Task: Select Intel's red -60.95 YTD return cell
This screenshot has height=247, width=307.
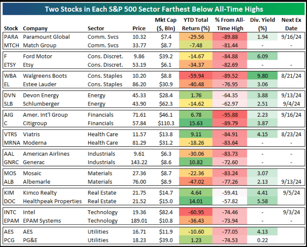Action: [195, 212]
